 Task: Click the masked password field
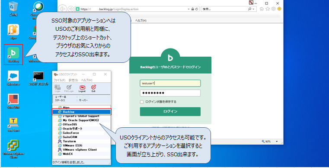pos(170,93)
